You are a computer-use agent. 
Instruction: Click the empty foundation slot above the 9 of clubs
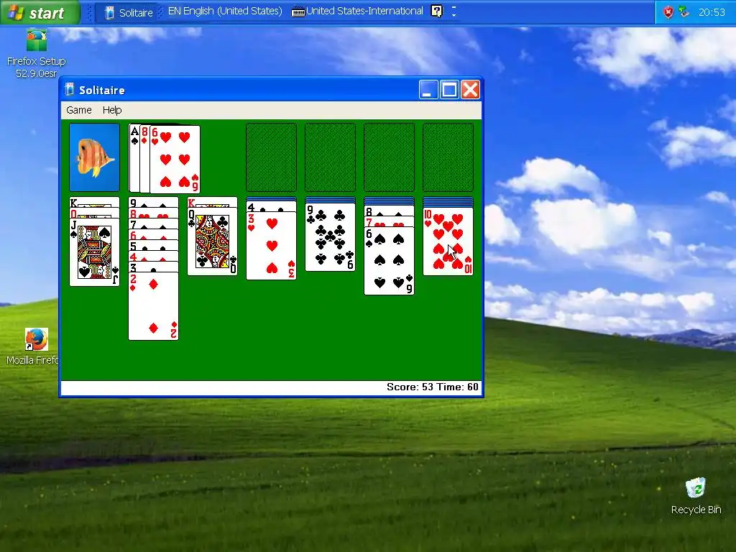(x=331, y=157)
